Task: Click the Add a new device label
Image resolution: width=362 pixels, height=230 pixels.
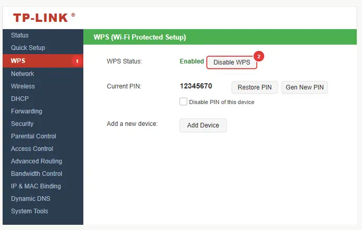Action: coord(132,124)
